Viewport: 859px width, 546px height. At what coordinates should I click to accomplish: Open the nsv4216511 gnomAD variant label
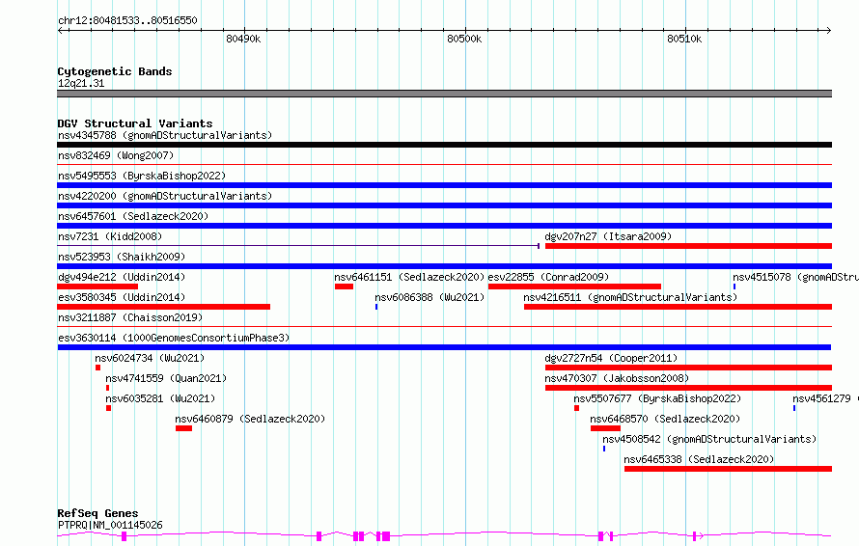coord(630,297)
